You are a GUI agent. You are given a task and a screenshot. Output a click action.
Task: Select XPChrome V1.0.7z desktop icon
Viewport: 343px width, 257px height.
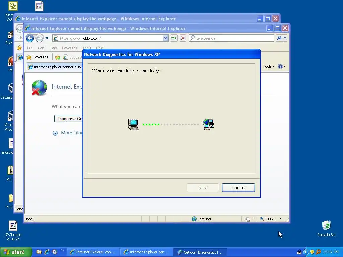click(x=13, y=230)
